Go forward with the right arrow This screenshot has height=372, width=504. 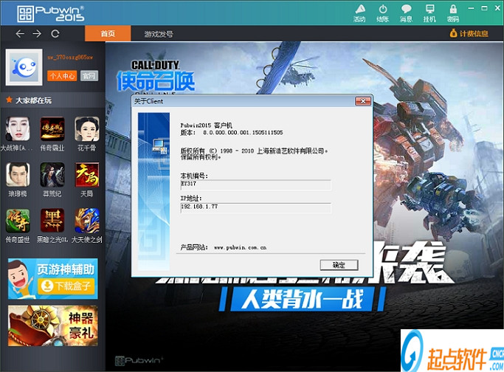point(38,33)
